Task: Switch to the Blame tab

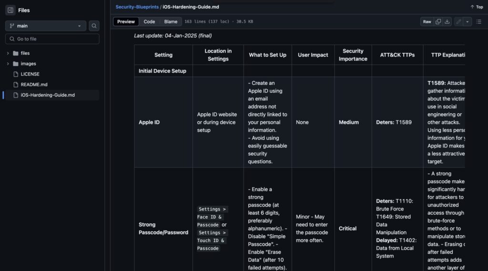Action: [171, 21]
